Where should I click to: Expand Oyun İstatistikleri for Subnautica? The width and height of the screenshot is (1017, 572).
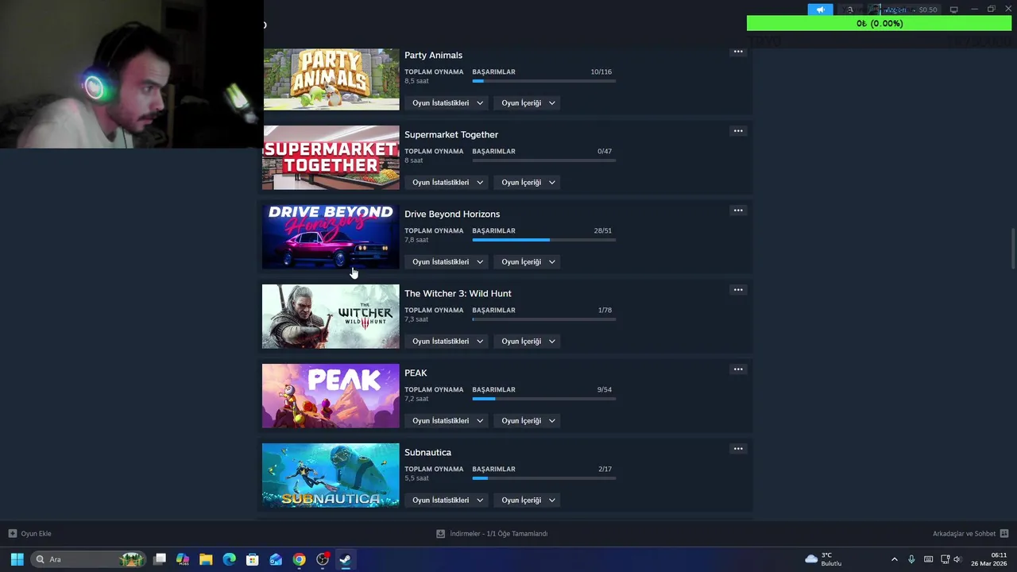click(447, 500)
